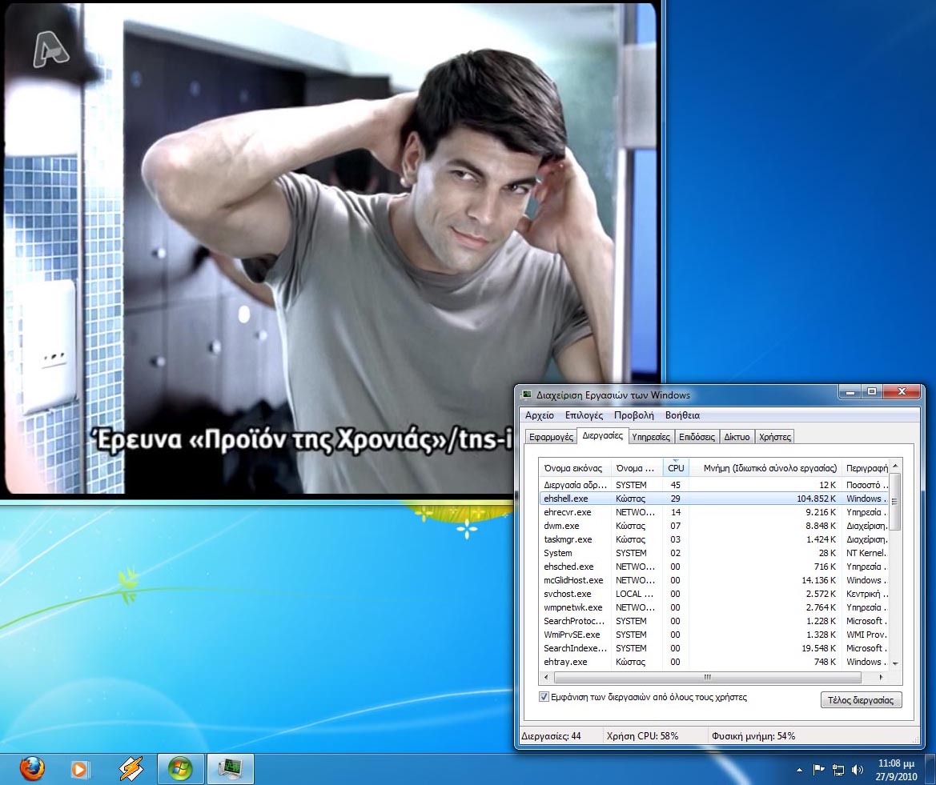Viewport: 936px width, 785px height.
Task: Switch to the Επιδόσεις tab
Action: click(x=697, y=437)
